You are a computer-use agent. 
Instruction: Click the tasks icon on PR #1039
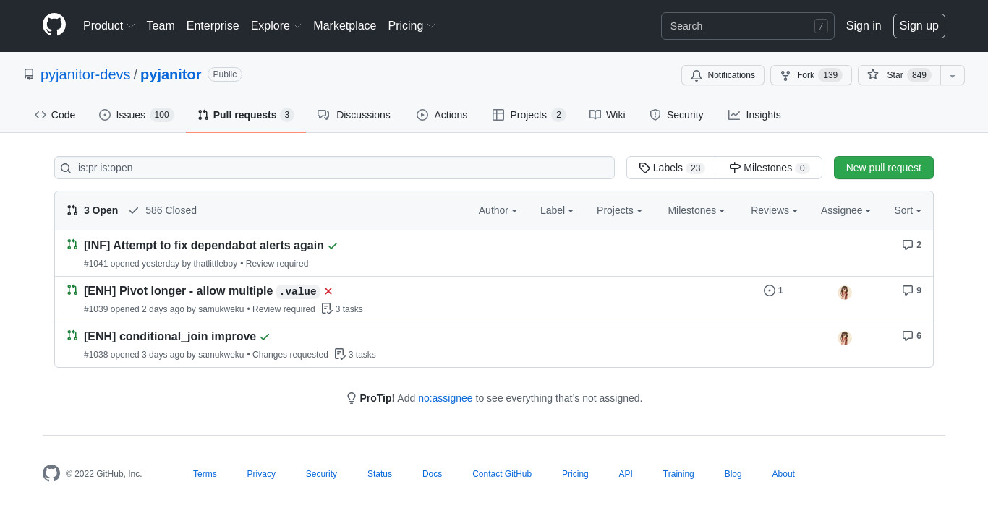coord(327,309)
